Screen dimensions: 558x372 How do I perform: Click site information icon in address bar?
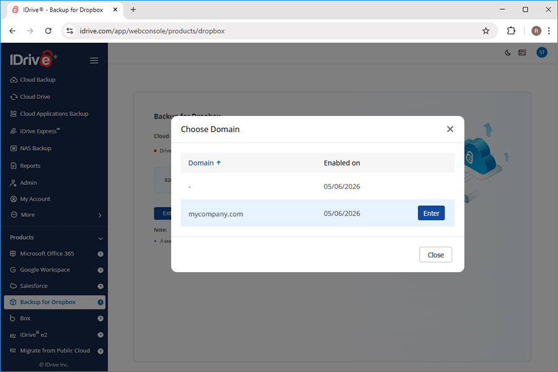point(69,31)
